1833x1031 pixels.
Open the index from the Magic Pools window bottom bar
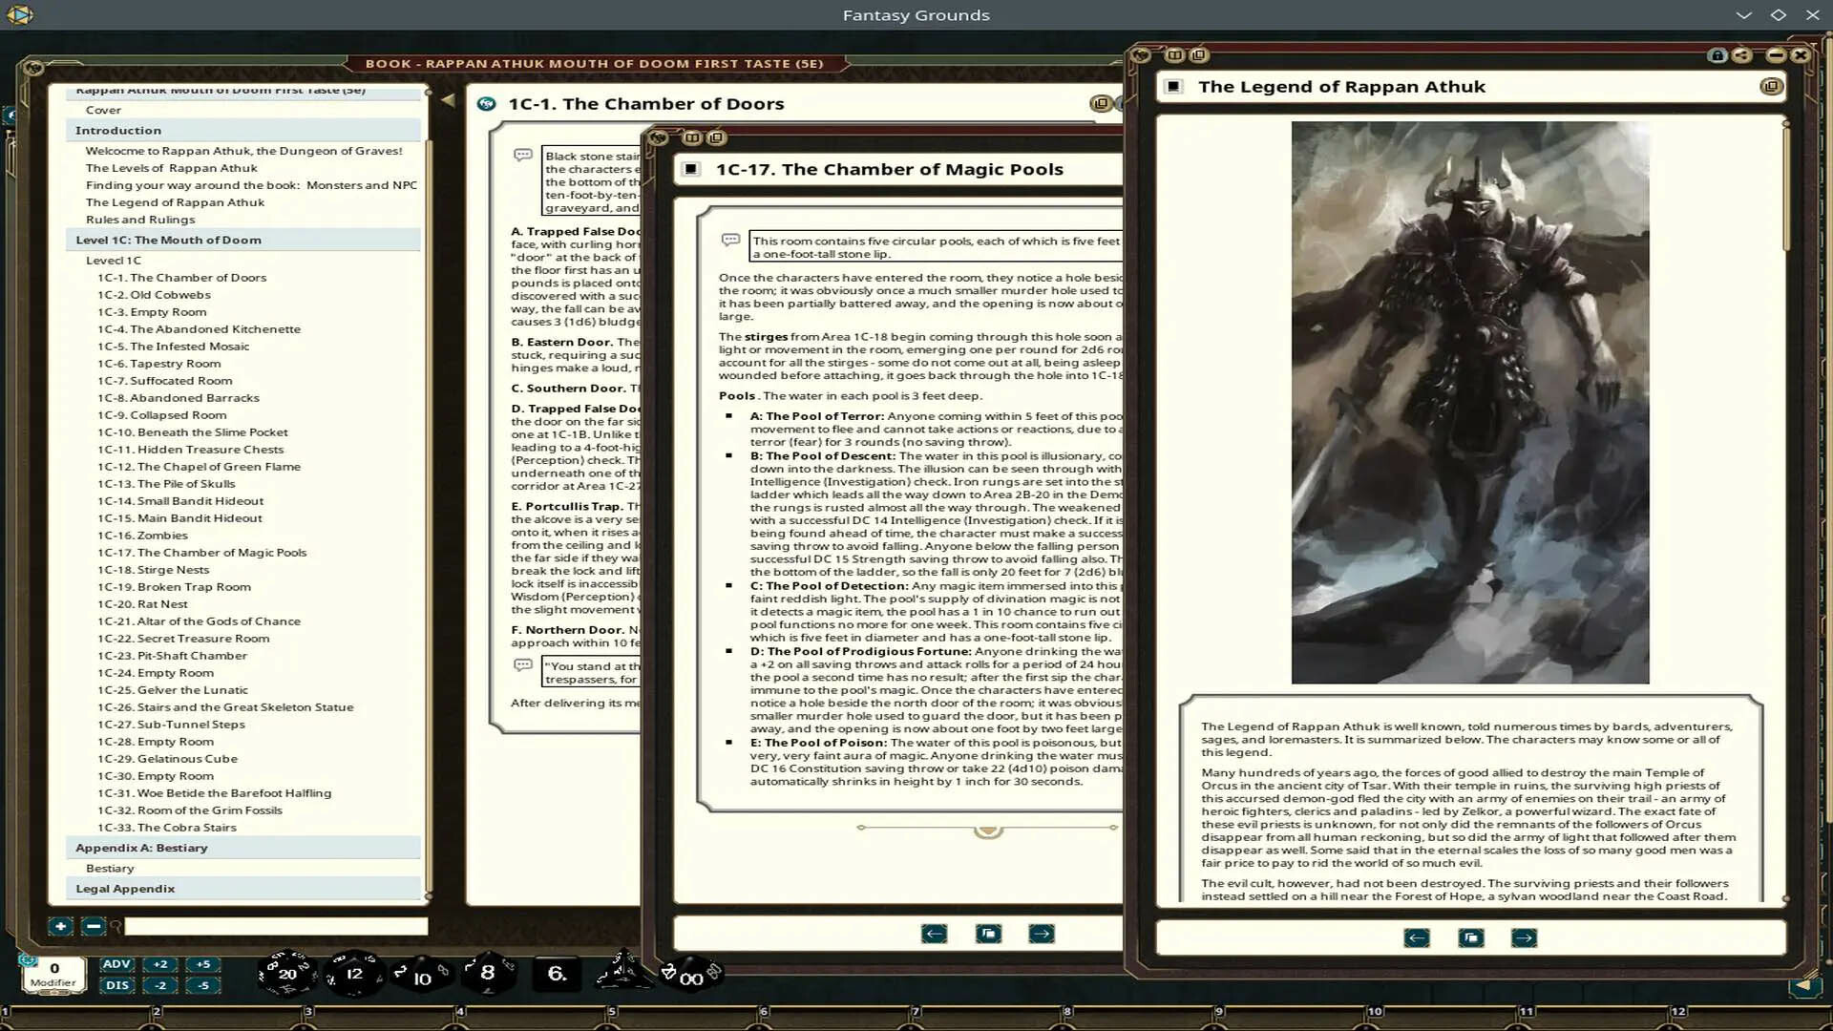[988, 934]
